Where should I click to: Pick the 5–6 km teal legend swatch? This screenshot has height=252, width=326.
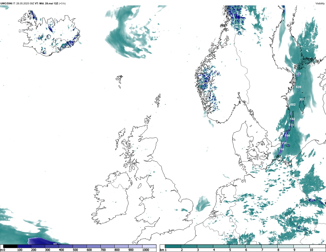pyautogui.click(x=237, y=246)
